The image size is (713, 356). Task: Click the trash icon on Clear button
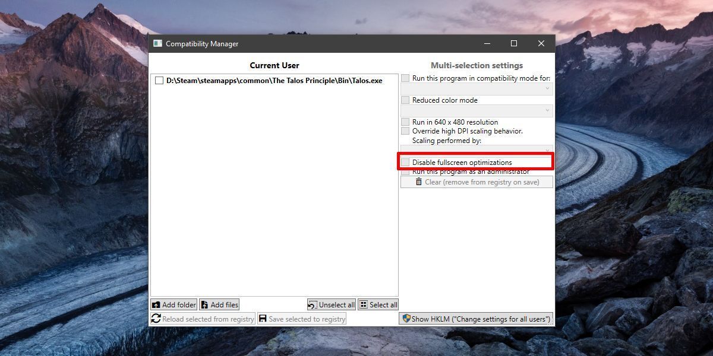pyautogui.click(x=419, y=182)
